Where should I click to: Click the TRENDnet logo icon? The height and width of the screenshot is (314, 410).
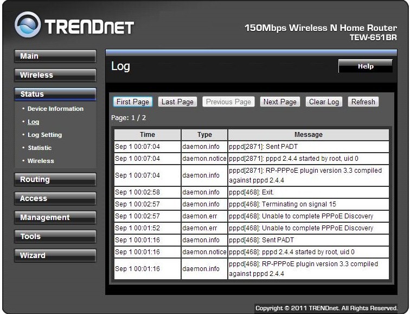tap(27, 26)
